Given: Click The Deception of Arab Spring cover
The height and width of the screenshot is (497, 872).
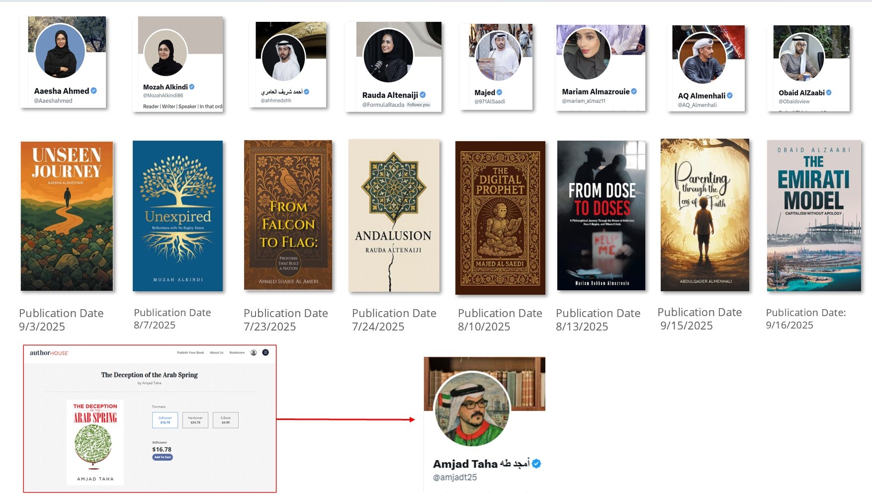Looking at the screenshot, I should click(x=95, y=442).
